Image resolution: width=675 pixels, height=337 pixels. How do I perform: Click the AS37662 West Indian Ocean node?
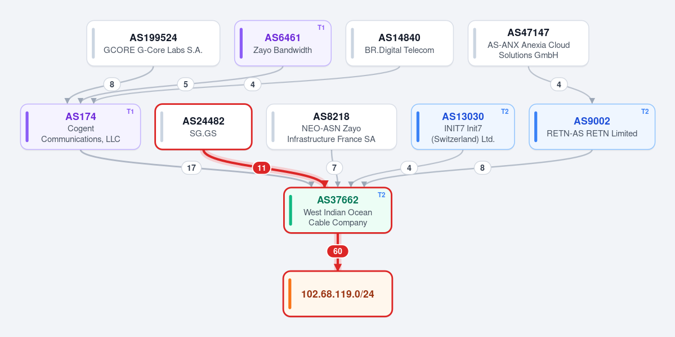pyautogui.click(x=338, y=210)
